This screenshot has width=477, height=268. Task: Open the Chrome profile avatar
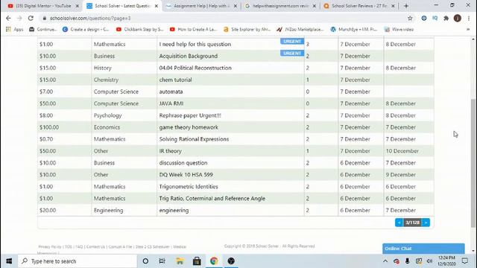tap(457, 18)
